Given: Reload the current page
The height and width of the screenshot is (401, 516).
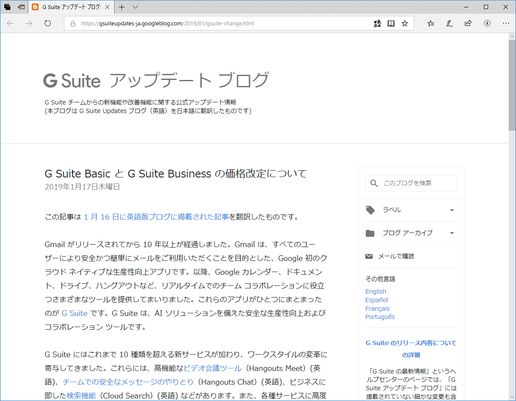Looking at the screenshot, I should (47, 24).
